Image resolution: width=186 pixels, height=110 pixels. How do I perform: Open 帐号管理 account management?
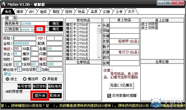click(x=24, y=86)
